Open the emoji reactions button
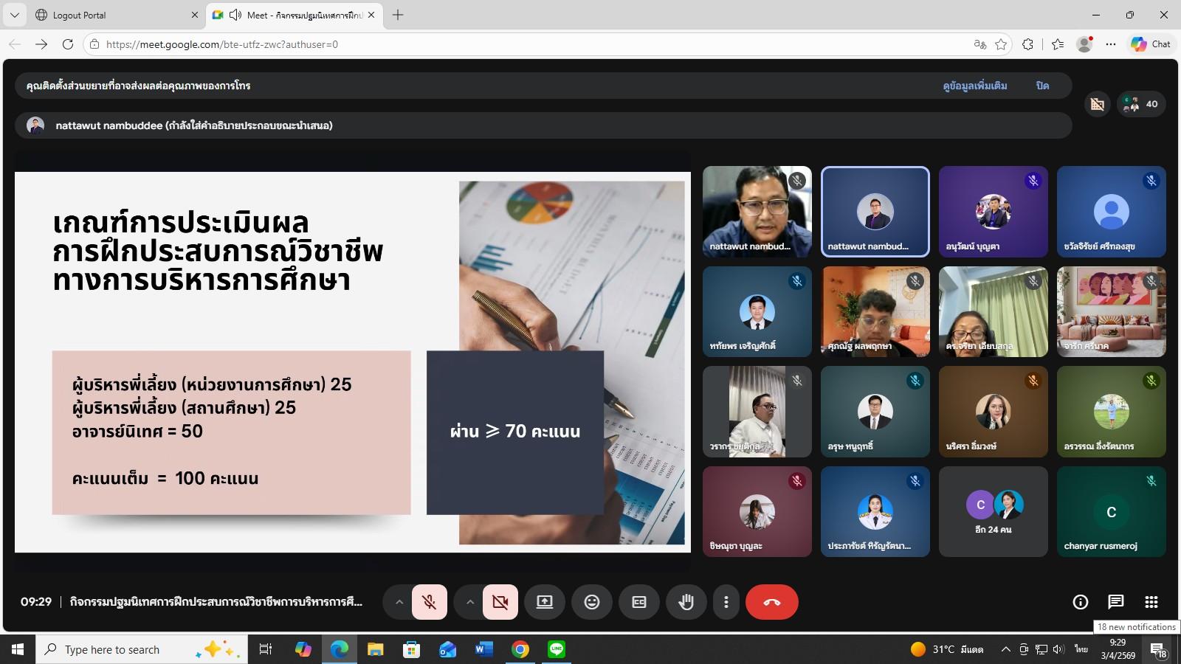 (591, 602)
